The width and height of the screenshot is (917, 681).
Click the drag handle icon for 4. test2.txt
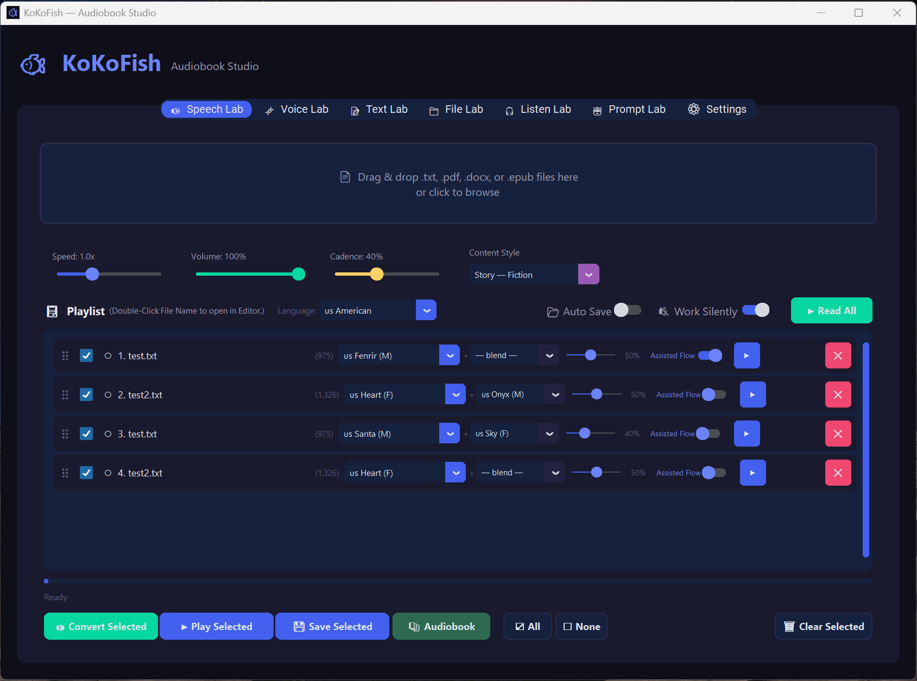tap(65, 473)
